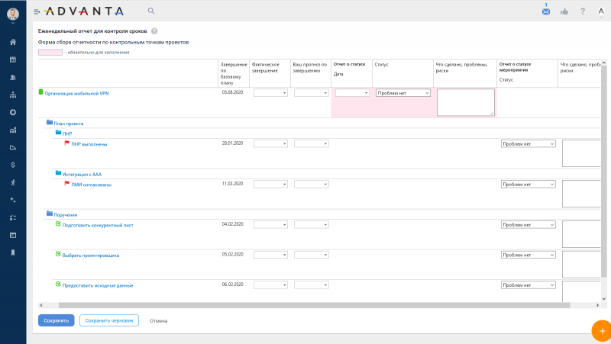The height and width of the screenshot is (344, 611).
Task: Open the line graph reports icon in sidebar
Action: [x=13, y=147]
